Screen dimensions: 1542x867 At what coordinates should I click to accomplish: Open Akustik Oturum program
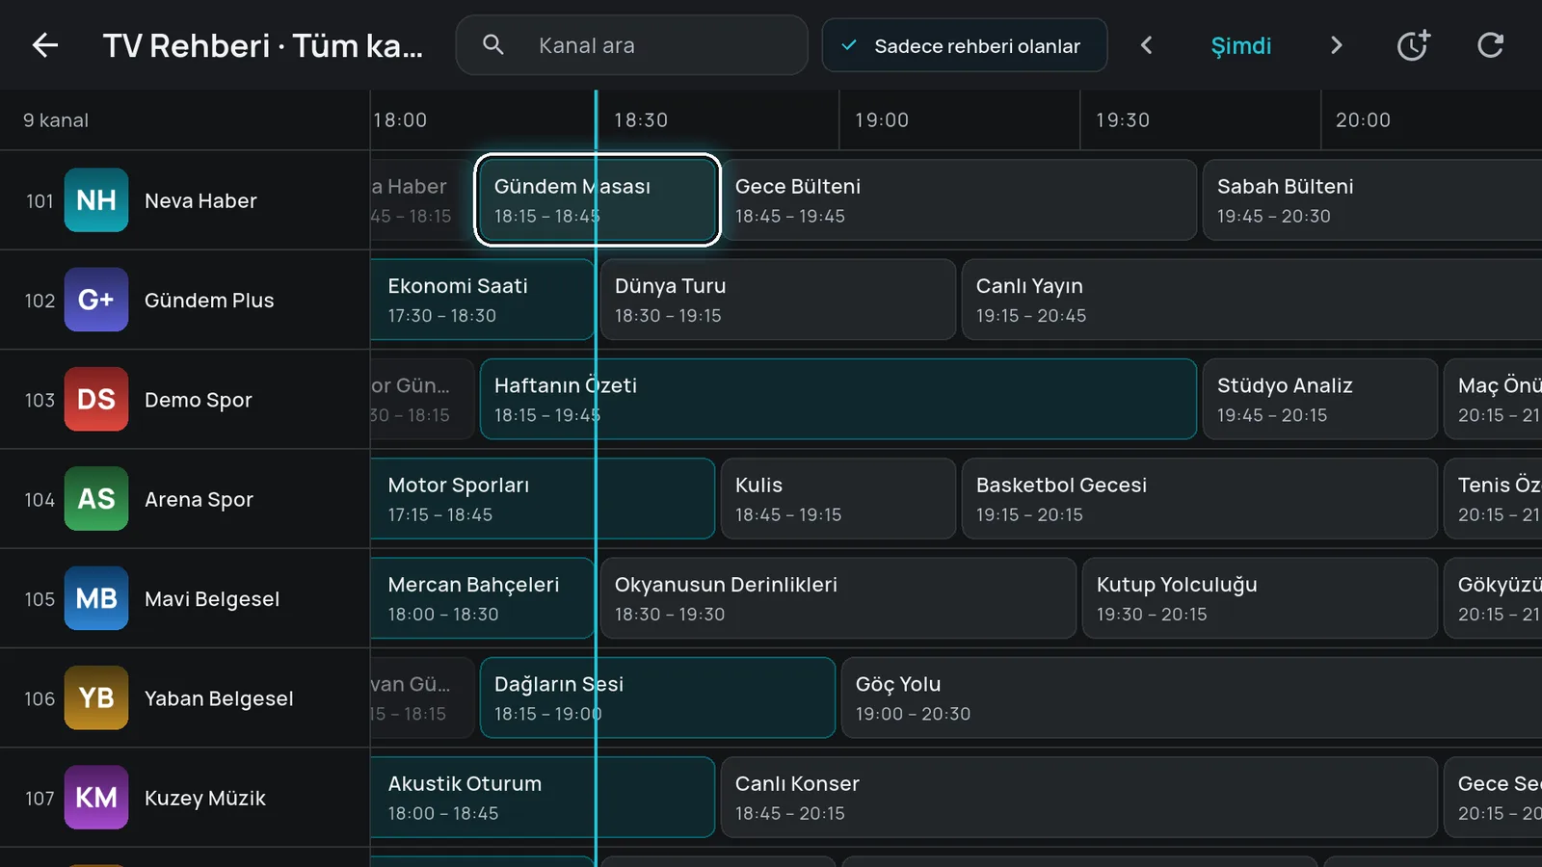[543, 798]
